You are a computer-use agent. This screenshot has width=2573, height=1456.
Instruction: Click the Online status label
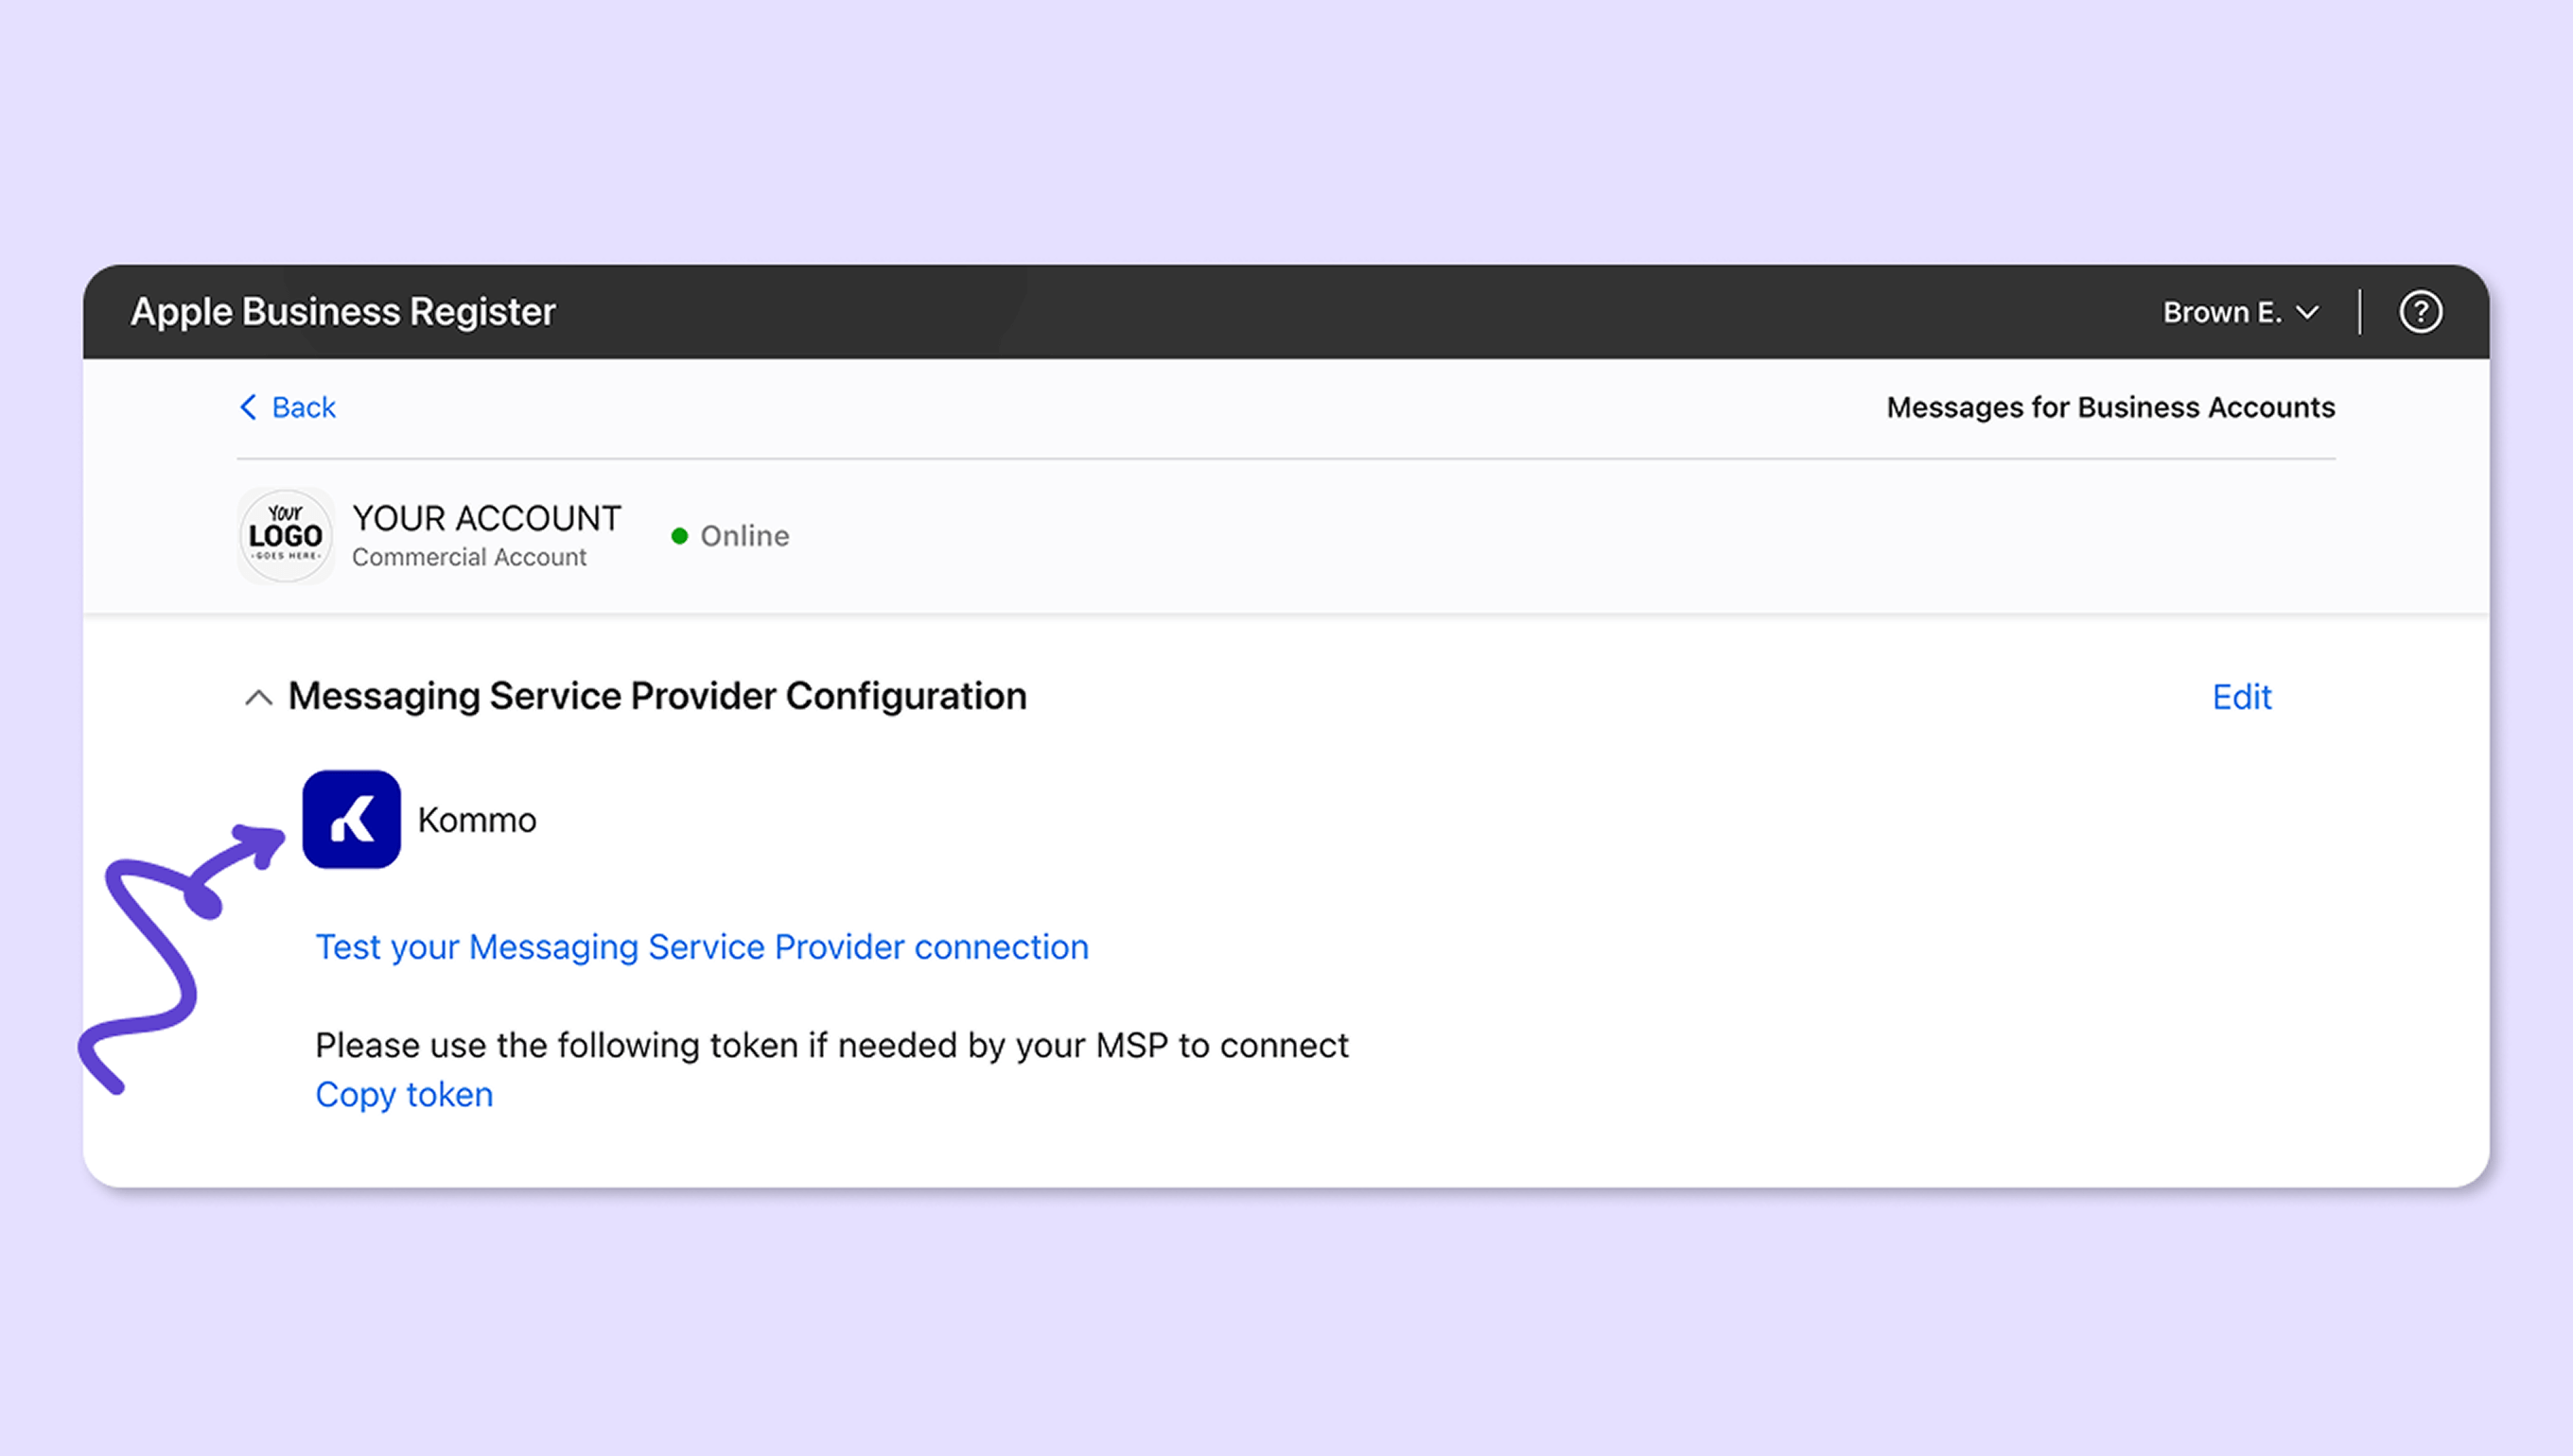744,536
